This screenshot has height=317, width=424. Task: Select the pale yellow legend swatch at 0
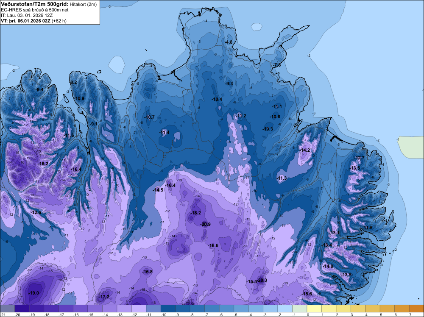click(x=314, y=309)
